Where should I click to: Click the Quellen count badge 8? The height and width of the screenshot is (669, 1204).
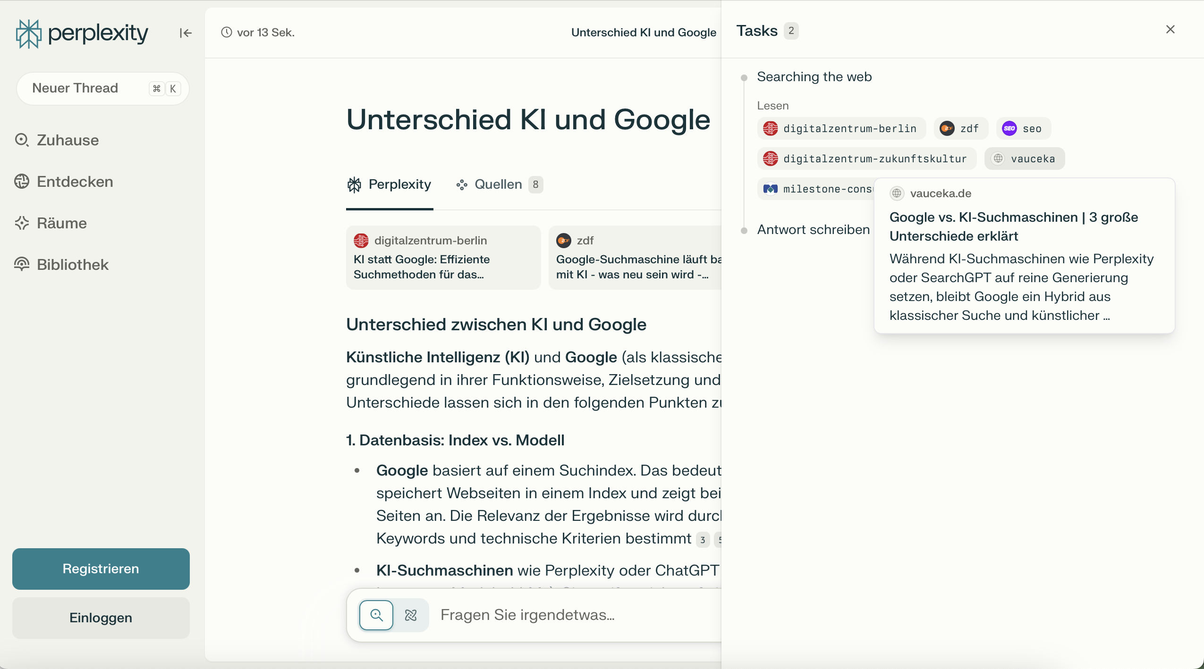pos(535,184)
